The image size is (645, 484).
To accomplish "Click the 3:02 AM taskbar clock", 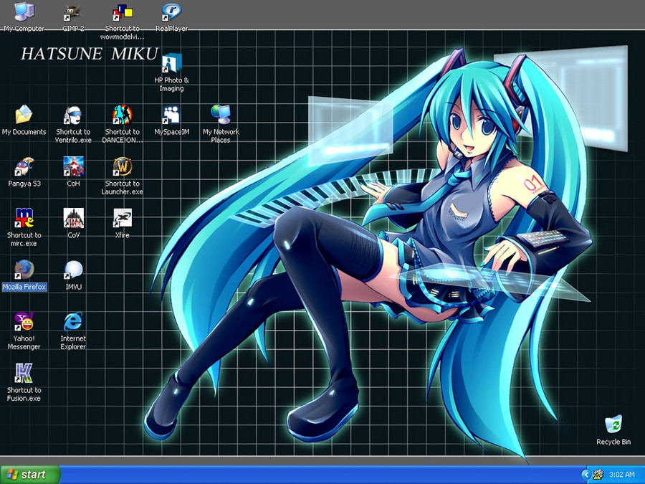I will coord(621,475).
